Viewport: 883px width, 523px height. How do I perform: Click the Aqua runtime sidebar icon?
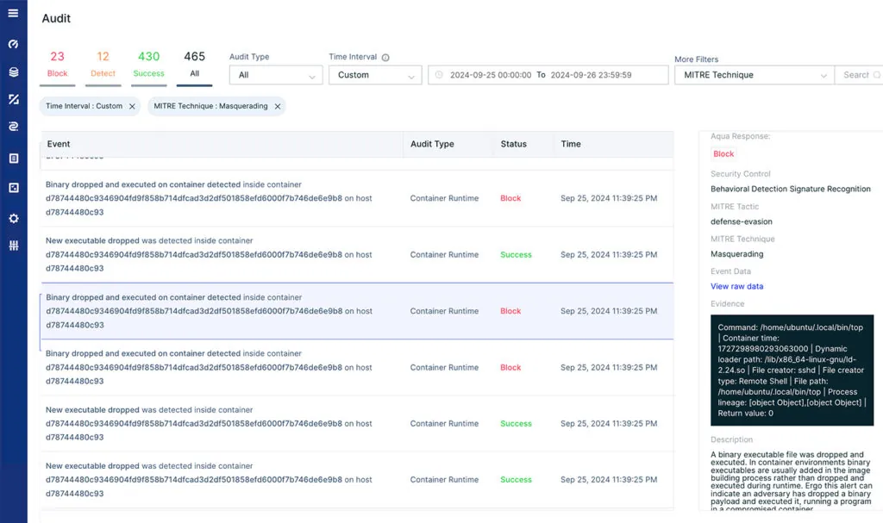point(12,126)
